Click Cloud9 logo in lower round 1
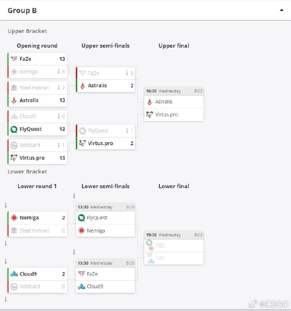 pos(14,274)
